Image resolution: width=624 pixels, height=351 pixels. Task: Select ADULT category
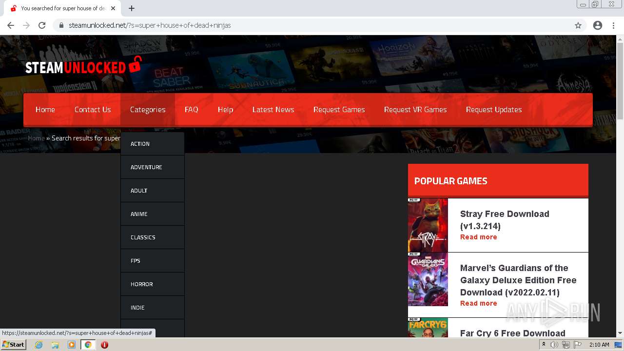click(153, 191)
